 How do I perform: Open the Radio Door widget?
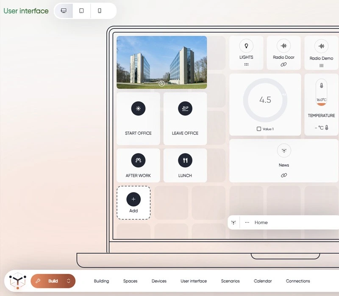[283, 53]
